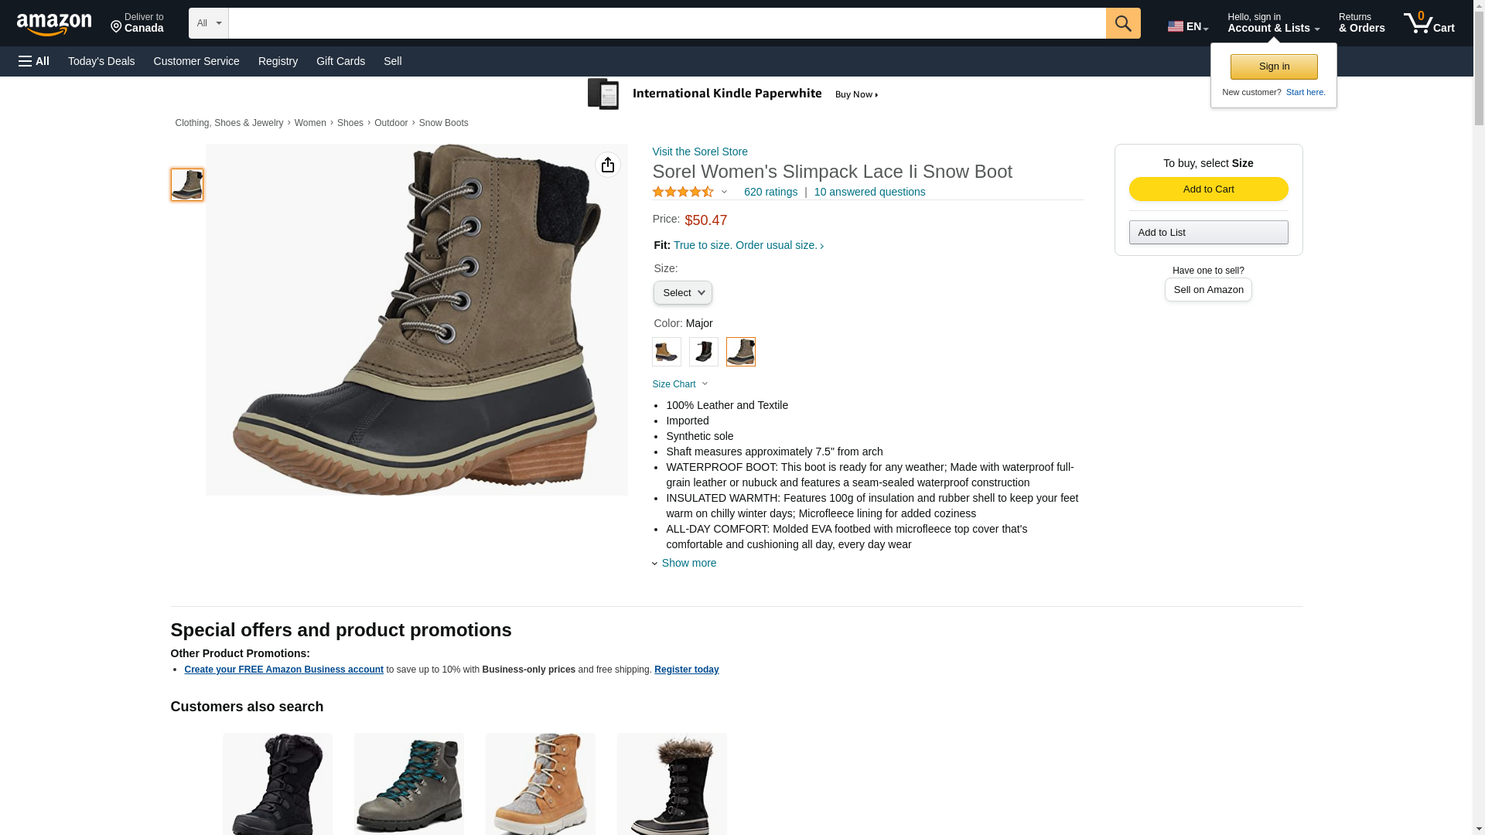Image resolution: width=1485 pixels, height=835 pixels.
Task: Select the tan brown boot color swatch
Action: 667,352
